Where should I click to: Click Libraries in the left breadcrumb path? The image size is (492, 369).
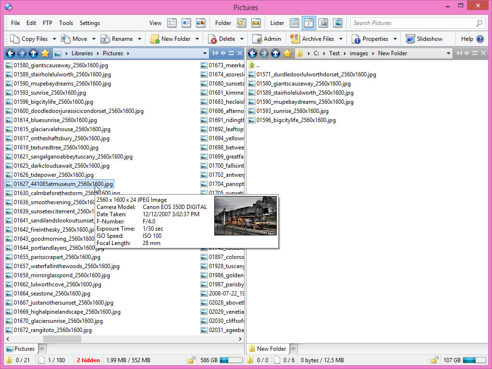82,53
